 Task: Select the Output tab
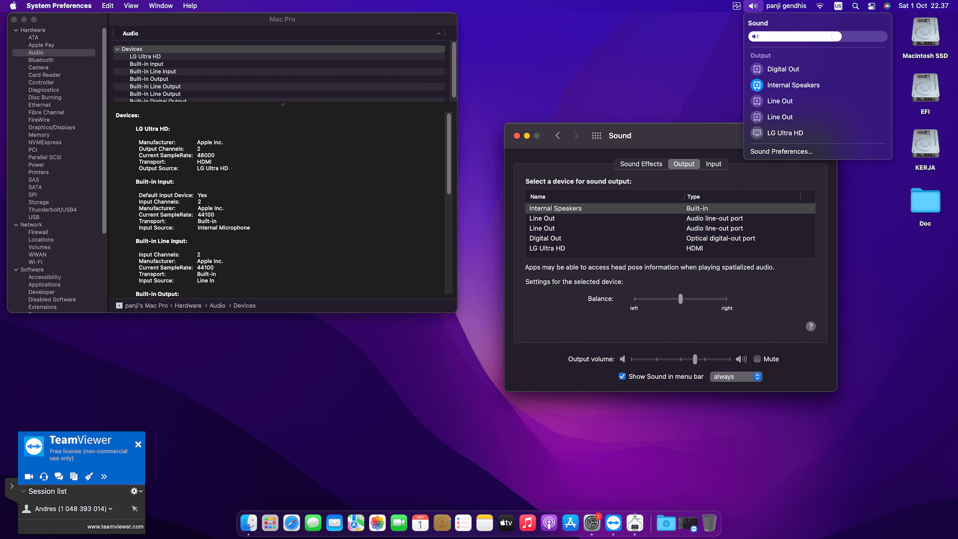684,164
